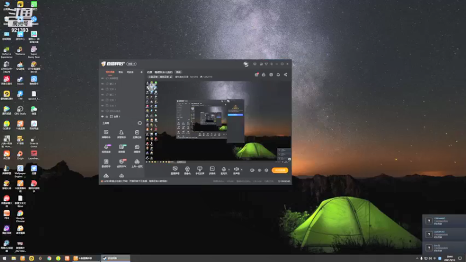The width and height of the screenshot is (466, 262).
Task: Click the 00:00:00 stream timer
Action: [284, 181]
